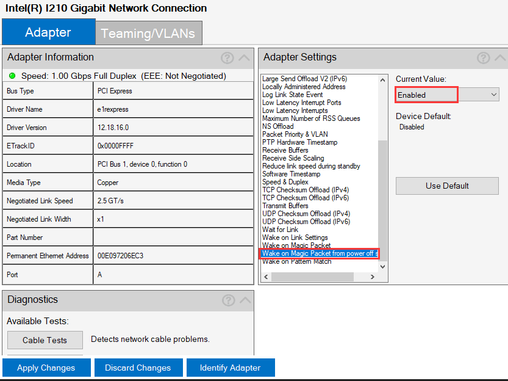Select Locally Administered Address setting

tap(304, 87)
